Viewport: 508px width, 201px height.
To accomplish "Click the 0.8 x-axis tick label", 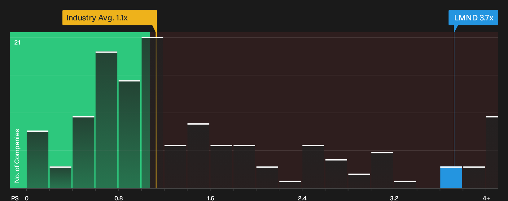I will (118, 198).
